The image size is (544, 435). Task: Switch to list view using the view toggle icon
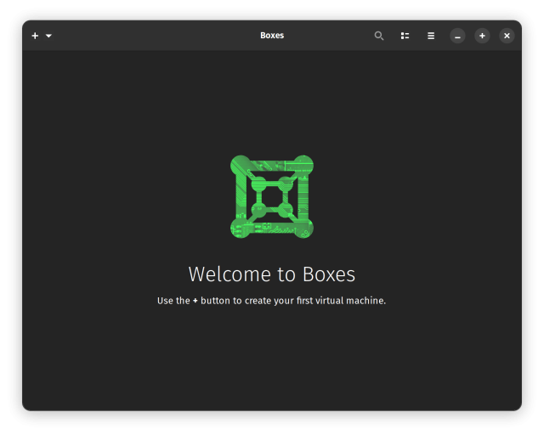click(x=405, y=36)
